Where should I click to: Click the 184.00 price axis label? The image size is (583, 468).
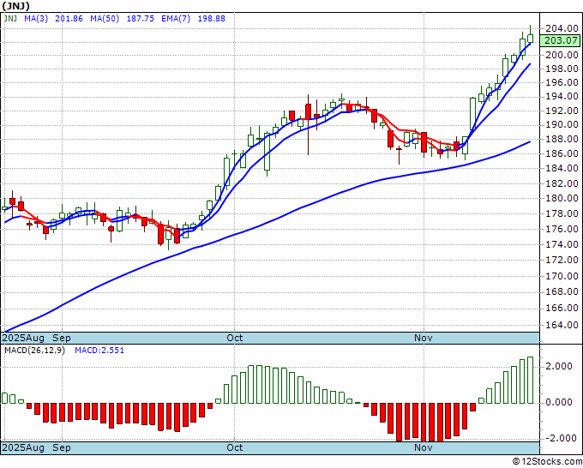(562, 168)
